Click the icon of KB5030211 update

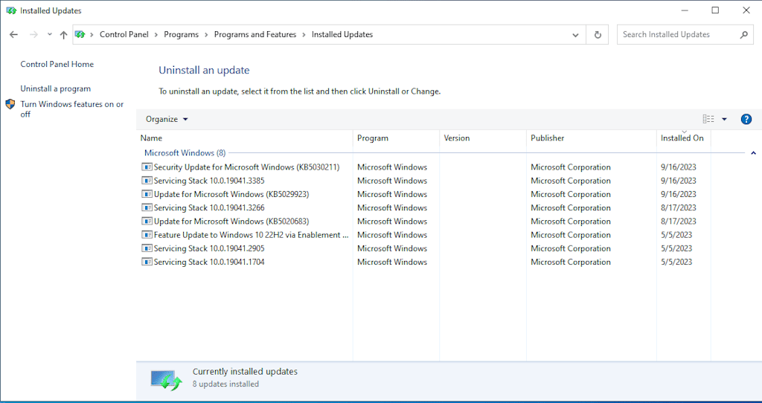147,167
